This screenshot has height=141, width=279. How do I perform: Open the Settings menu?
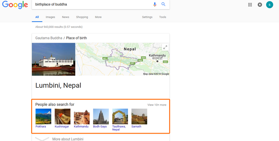147,17
